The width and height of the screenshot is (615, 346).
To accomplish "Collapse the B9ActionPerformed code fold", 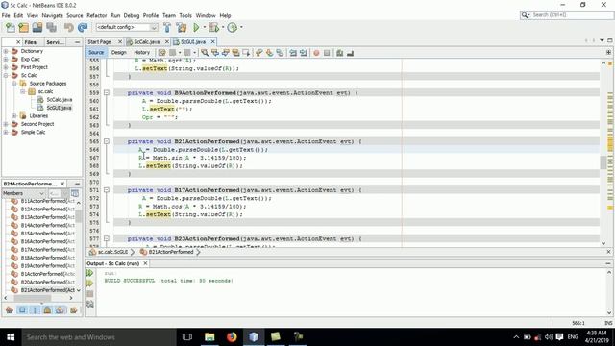I will point(107,93).
